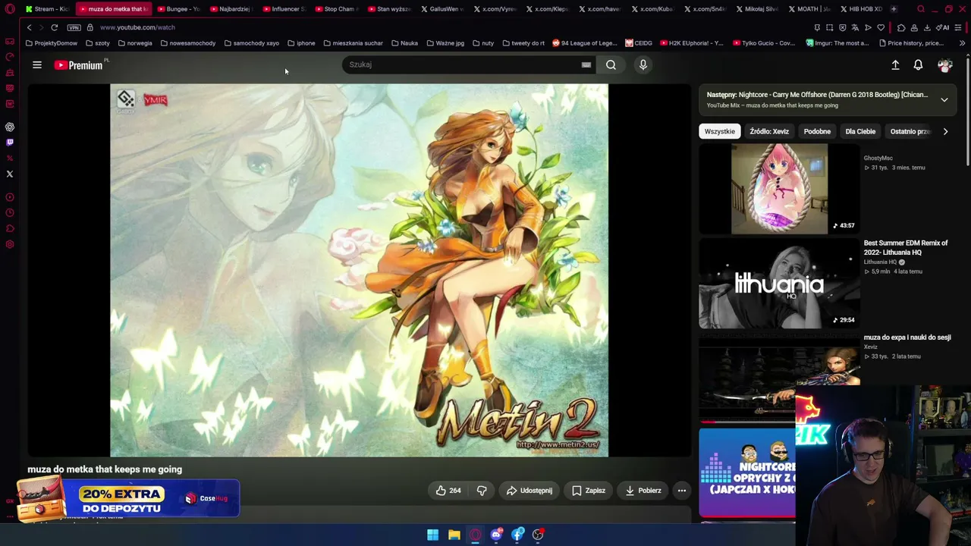Expand the next-up mix queue panel
The width and height of the screenshot is (971, 546).
tap(944, 99)
